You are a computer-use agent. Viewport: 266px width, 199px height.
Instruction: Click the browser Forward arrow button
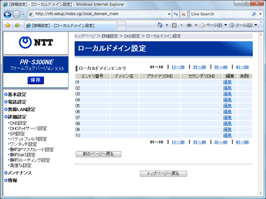pyautogui.click(x=16, y=14)
